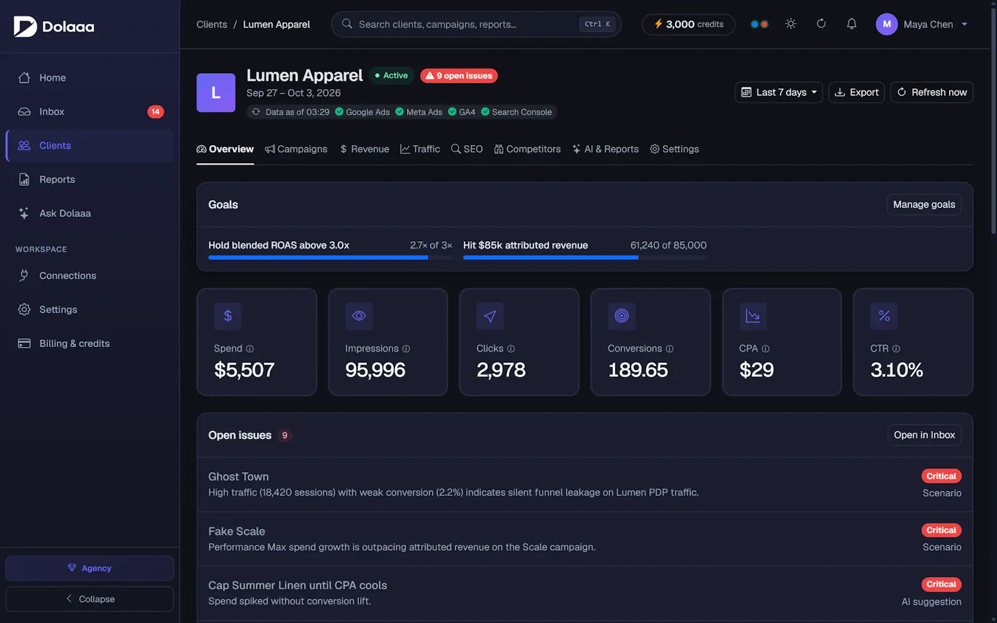Click the $85k revenue goal progress bar
The width and height of the screenshot is (997, 623).
click(x=584, y=257)
